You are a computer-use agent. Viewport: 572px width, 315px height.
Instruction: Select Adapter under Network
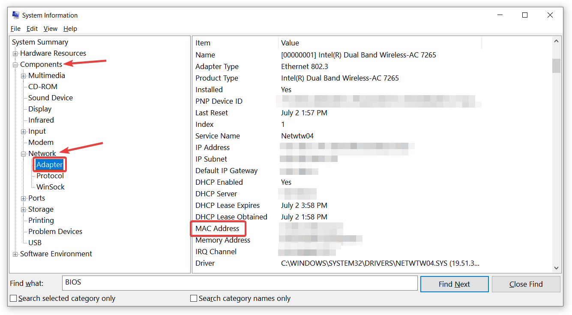point(50,165)
